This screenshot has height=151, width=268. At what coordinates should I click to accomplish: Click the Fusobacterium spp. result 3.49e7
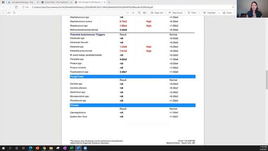coord(123,72)
